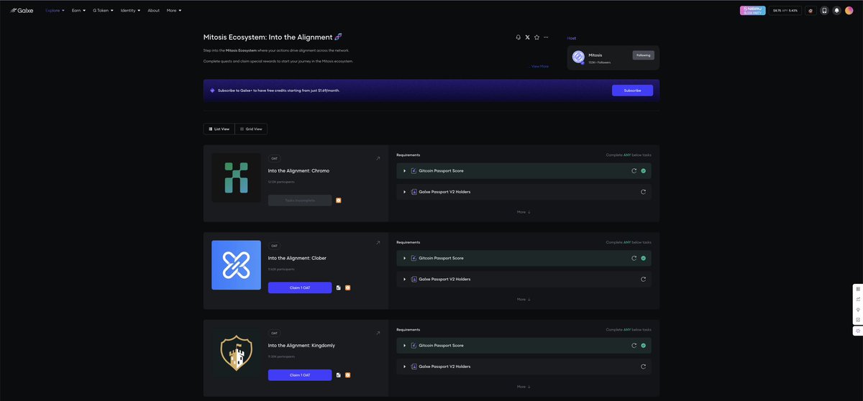Claim 1 OAT for Kingdomly
The image size is (863, 401).
pyautogui.click(x=300, y=375)
